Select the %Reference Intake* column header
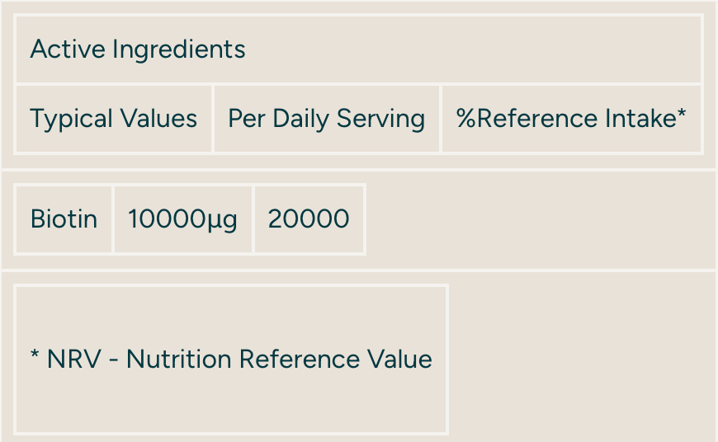This screenshot has width=718, height=442. tap(571, 119)
